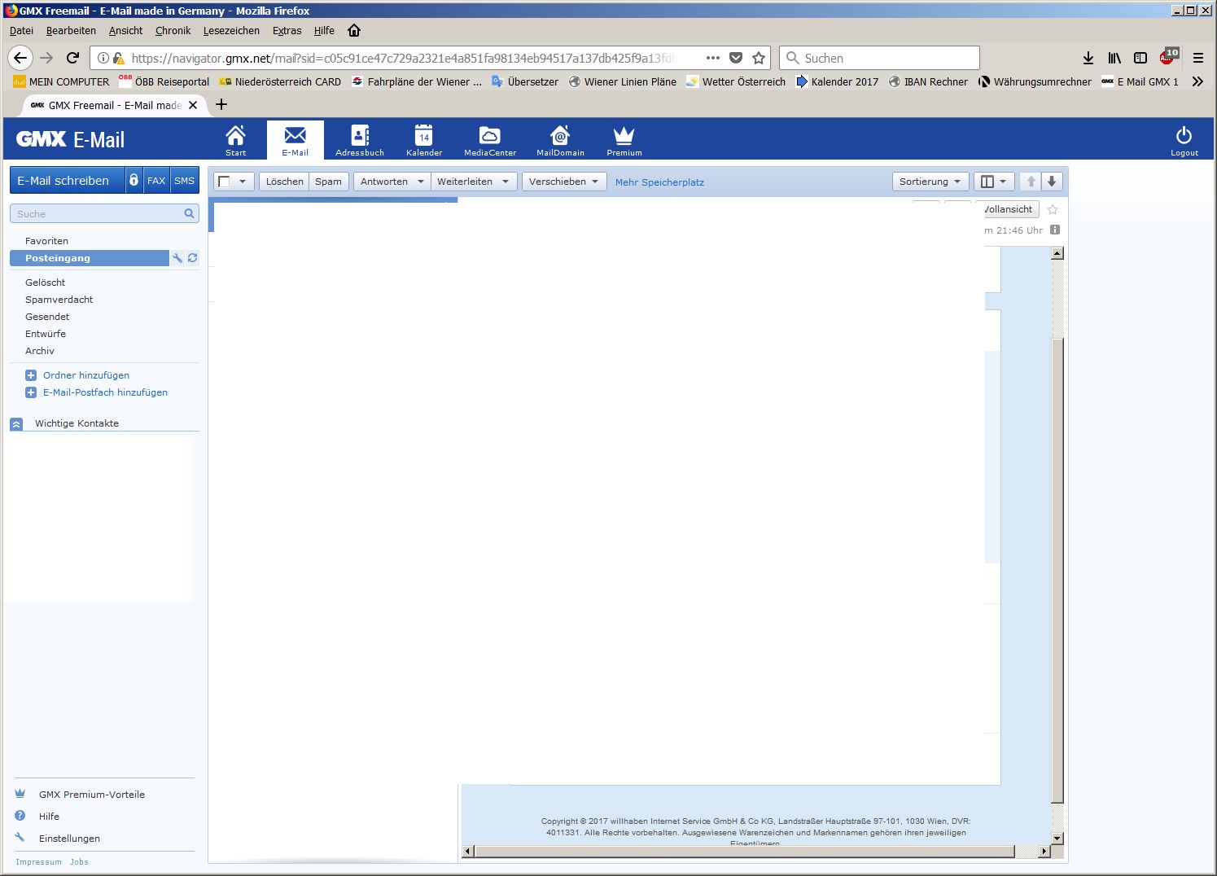Reload the page in Firefox

click(72, 58)
